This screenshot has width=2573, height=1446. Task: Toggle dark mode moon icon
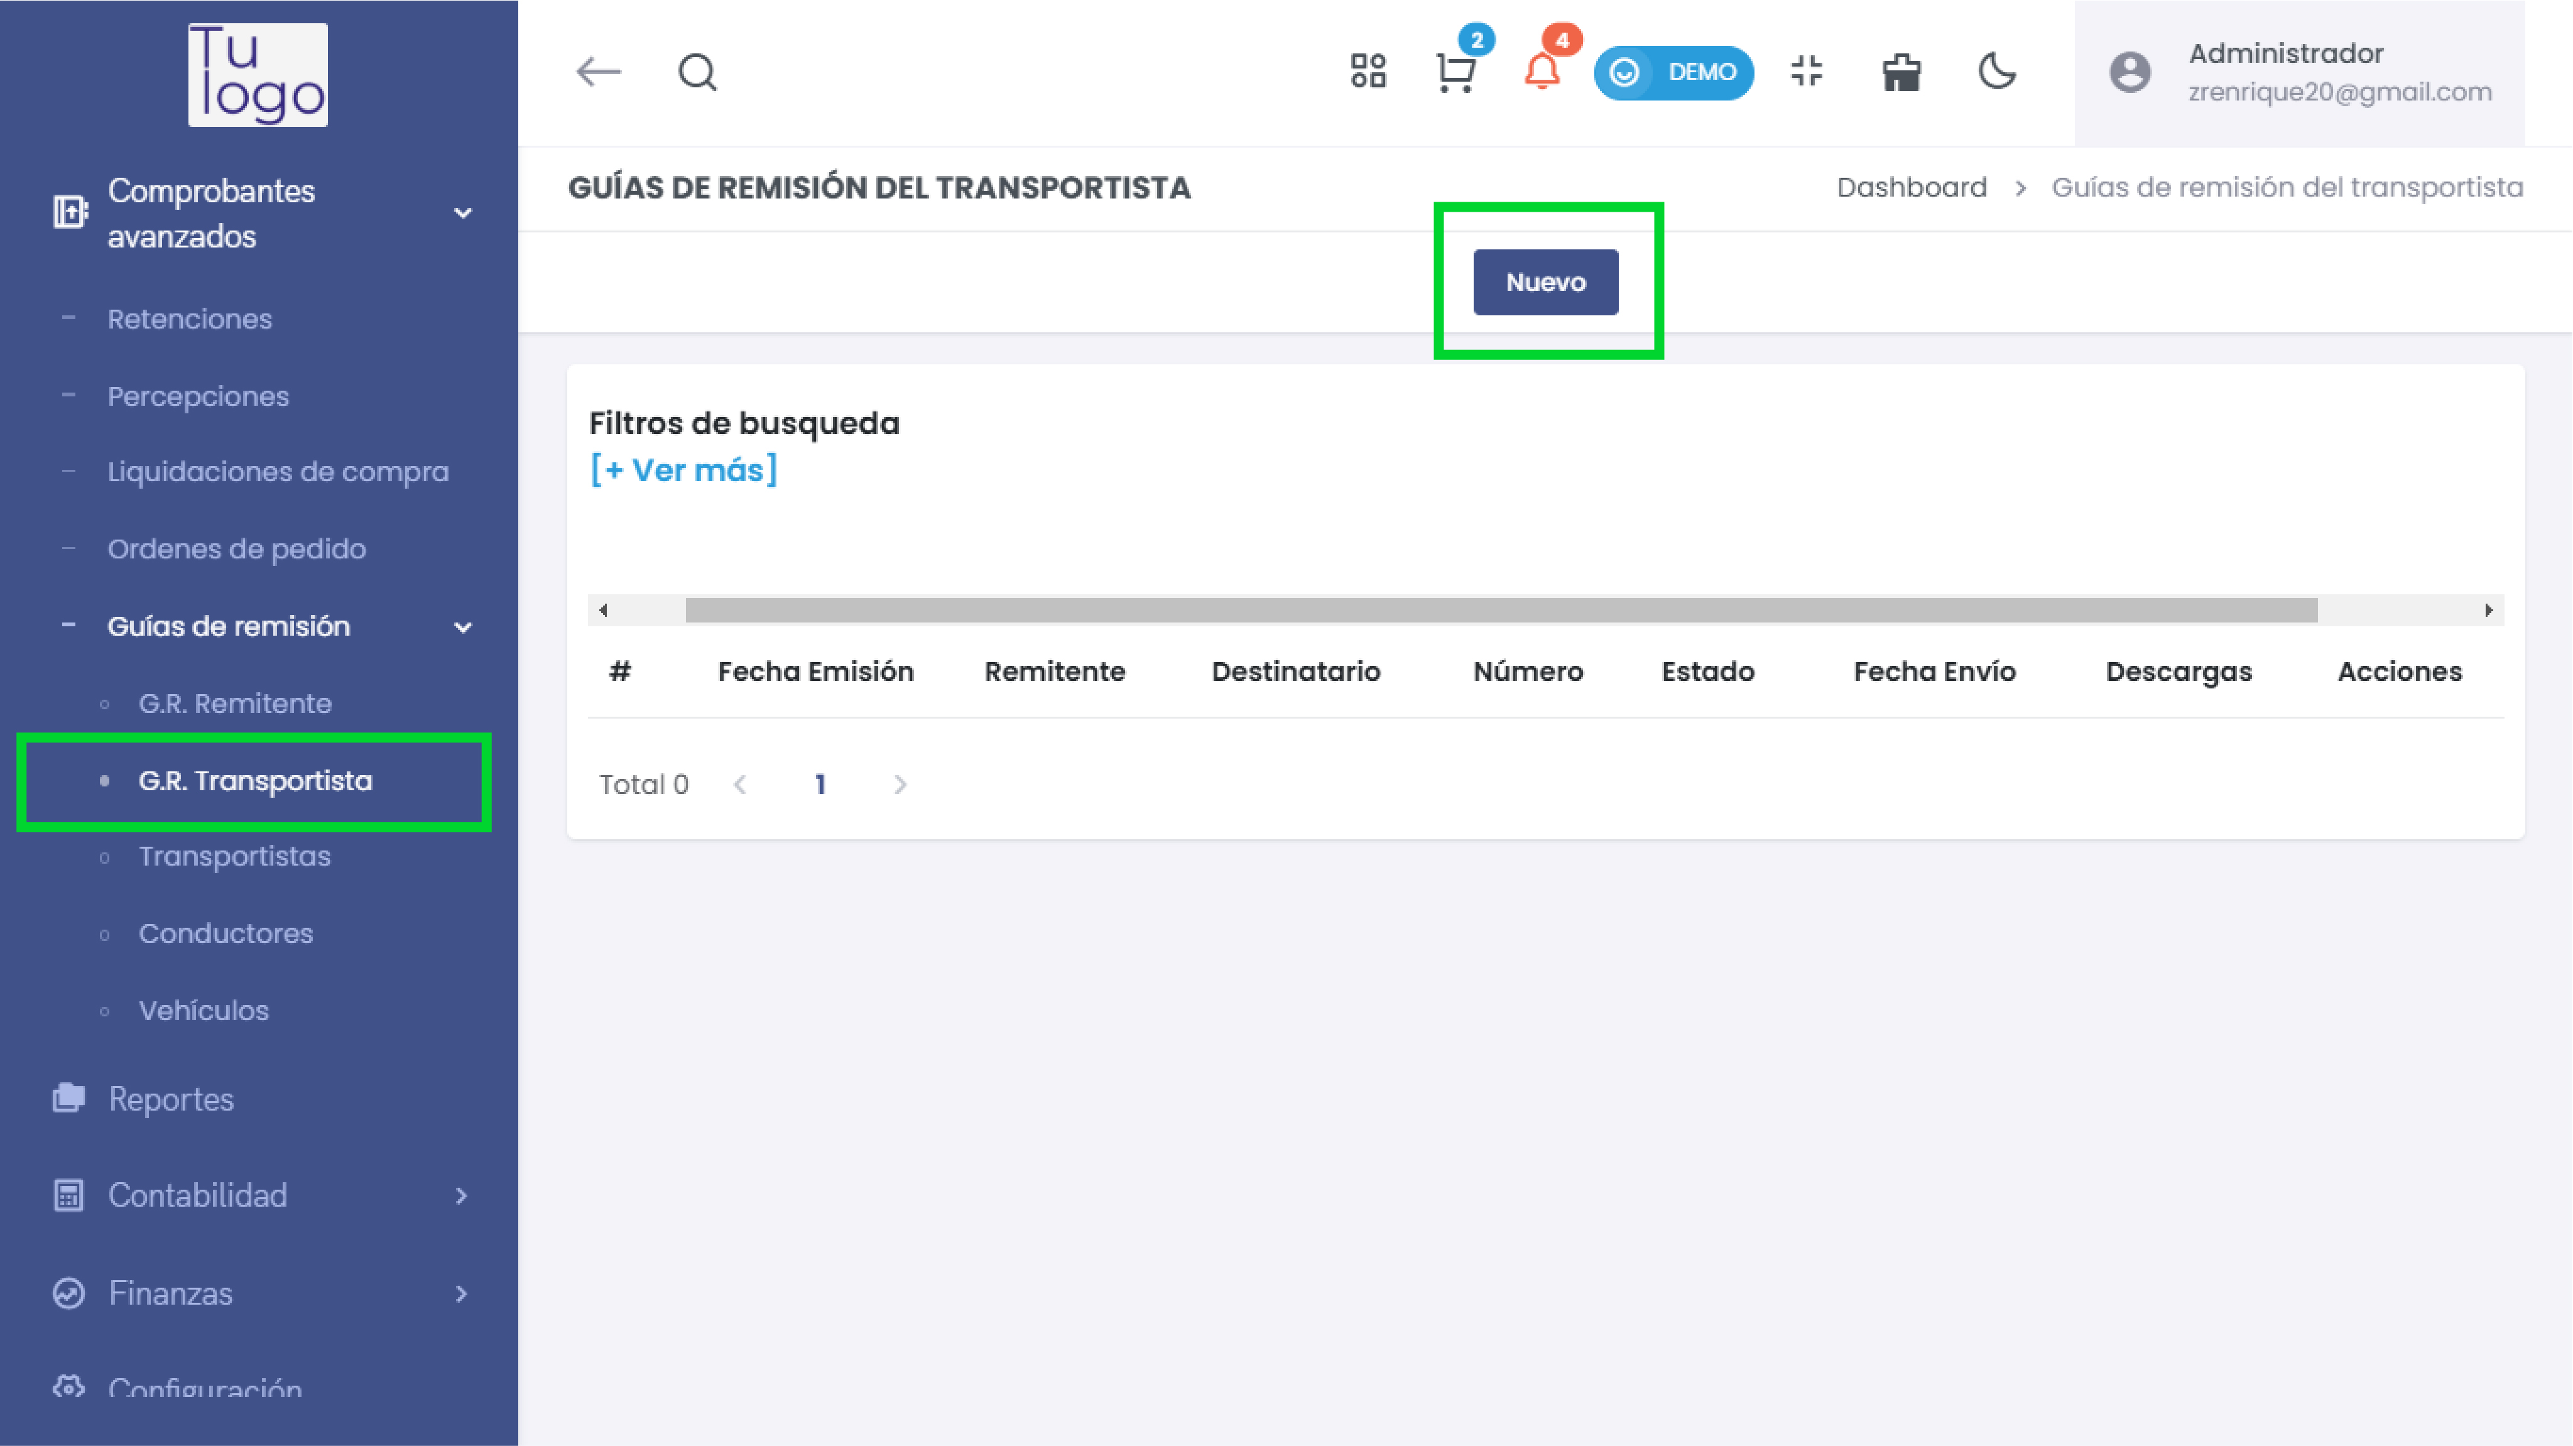coord(1997,72)
